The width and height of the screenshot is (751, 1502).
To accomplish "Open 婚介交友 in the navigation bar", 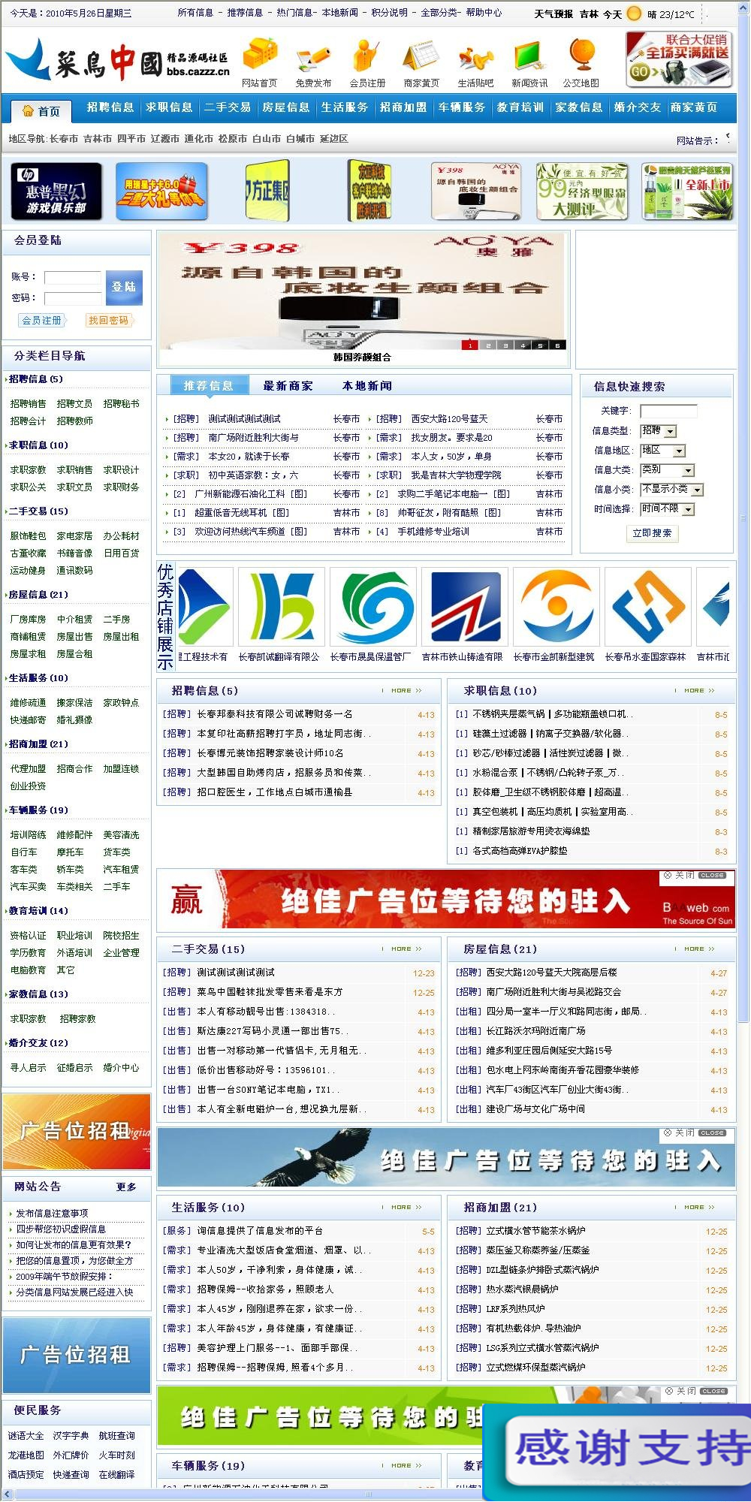I will click(638, 107).
